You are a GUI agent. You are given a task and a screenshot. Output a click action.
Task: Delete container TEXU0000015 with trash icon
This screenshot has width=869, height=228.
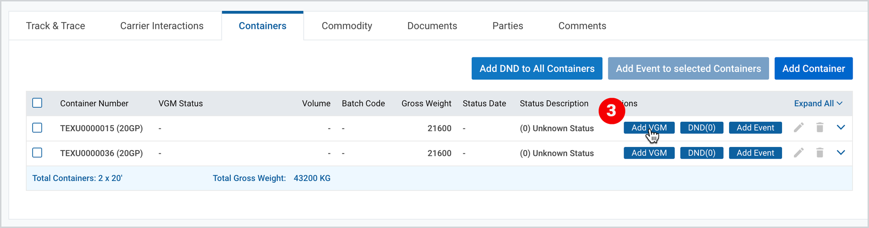820,128
